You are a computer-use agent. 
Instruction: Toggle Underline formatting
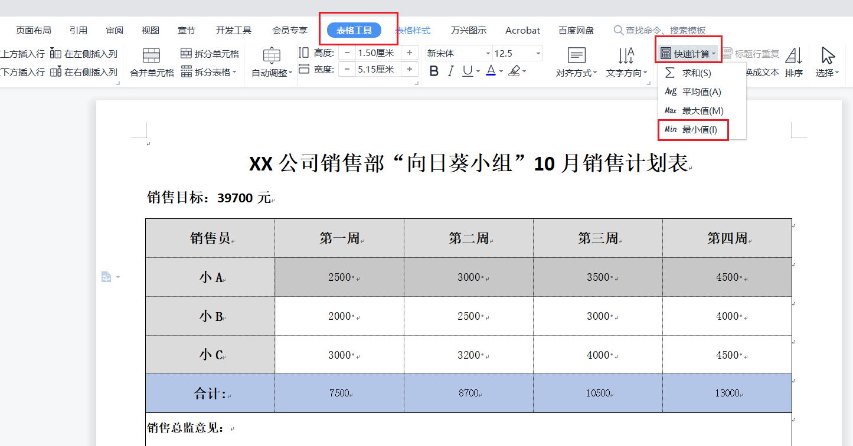468,71
